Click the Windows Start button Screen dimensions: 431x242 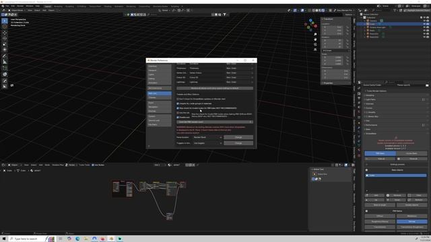point(4,239)
